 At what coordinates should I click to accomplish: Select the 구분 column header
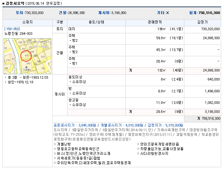click(x=60, y=22)
